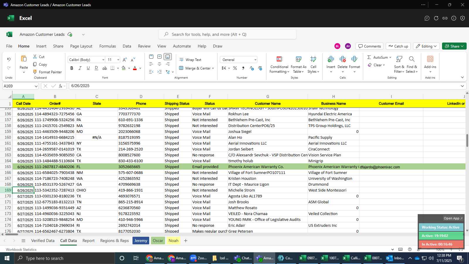The width and height of the screenshot is (469, 264).
Task: Open the File menu
Action: pos(9,46)
